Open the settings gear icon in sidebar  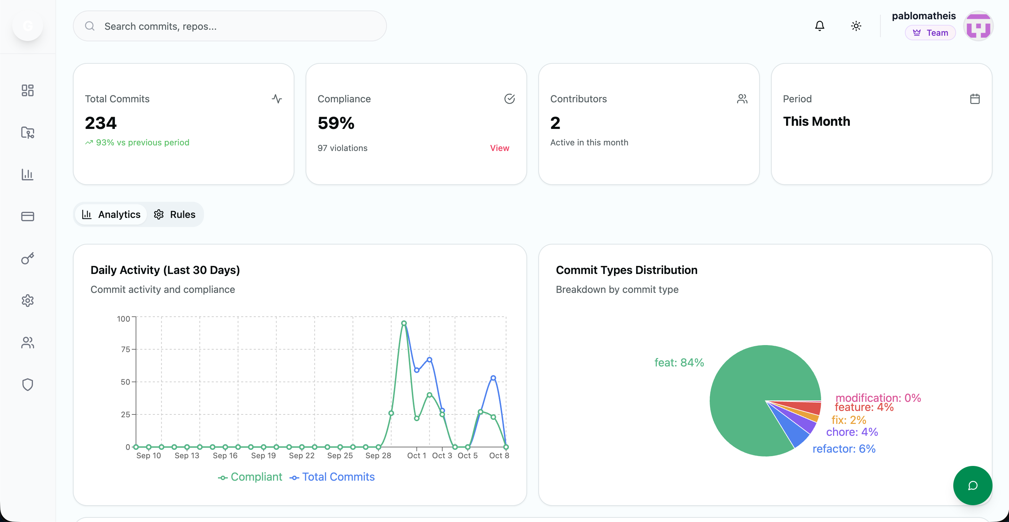coord(27,300)
